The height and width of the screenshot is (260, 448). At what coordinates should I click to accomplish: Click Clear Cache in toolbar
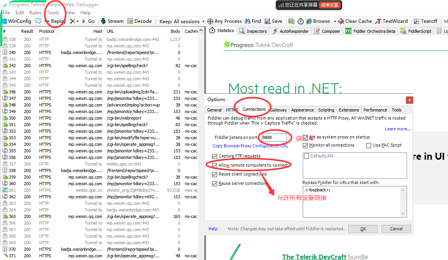[355, 21]
